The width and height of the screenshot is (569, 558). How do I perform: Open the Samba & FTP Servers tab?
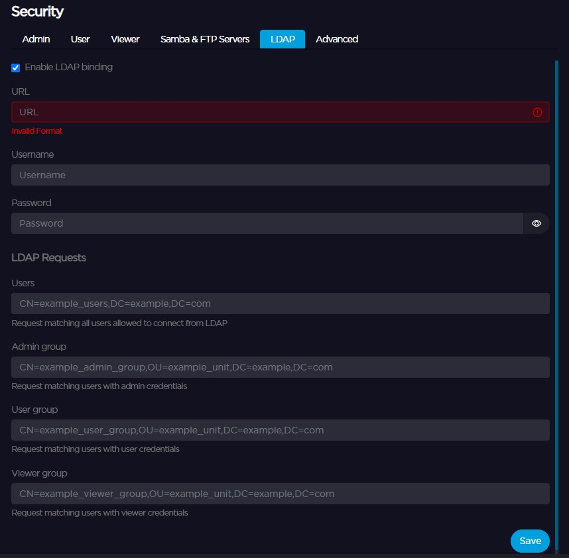click(x=203, y=39)
